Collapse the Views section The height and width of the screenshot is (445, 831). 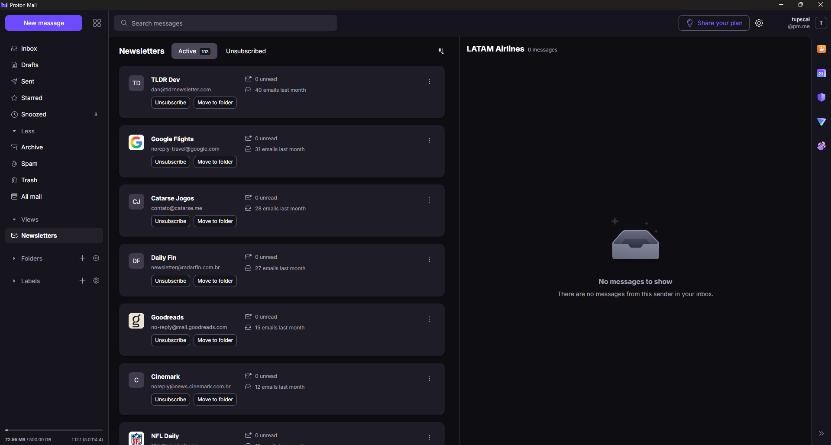[x=25, y=219]
